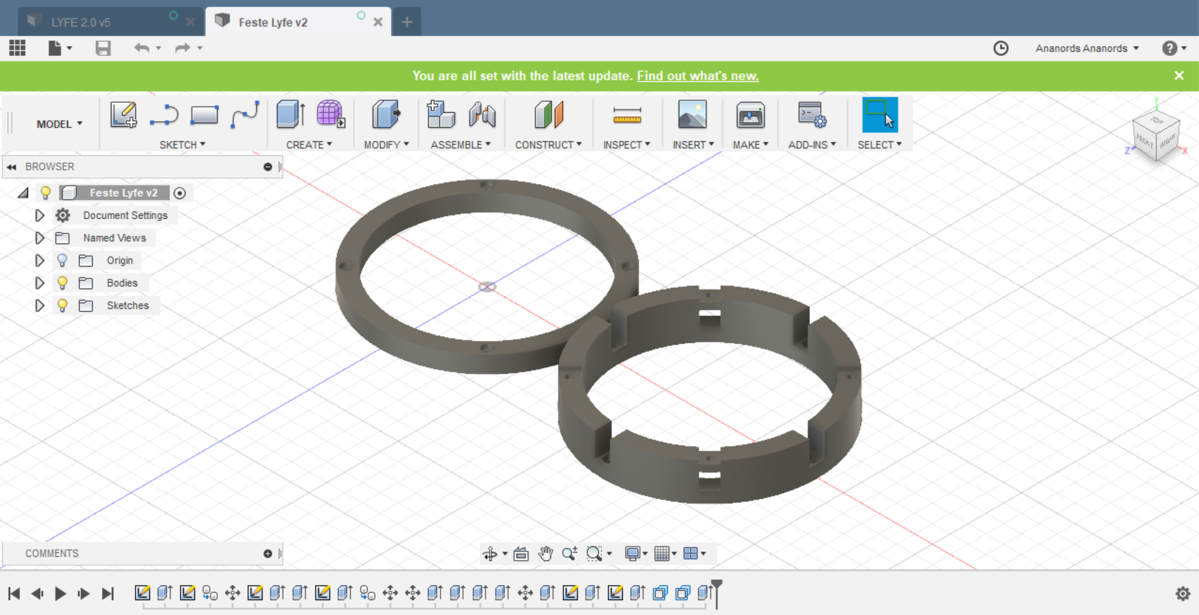The width and height of the screenshot is (1199, 615).
Task: Open the Make 3D Print tool
Action: [x=750, y=115]
